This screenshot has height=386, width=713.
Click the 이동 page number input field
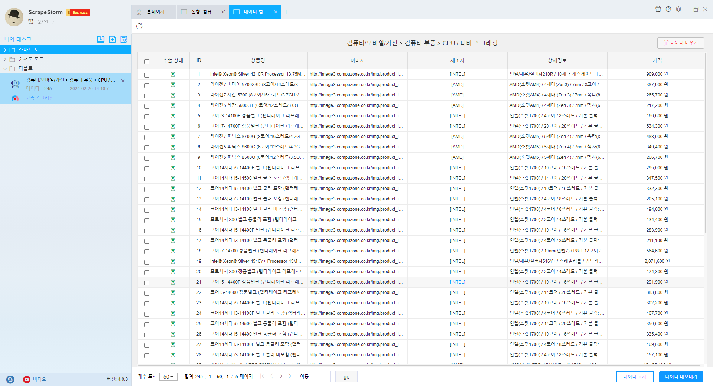[x=321, y=377]
